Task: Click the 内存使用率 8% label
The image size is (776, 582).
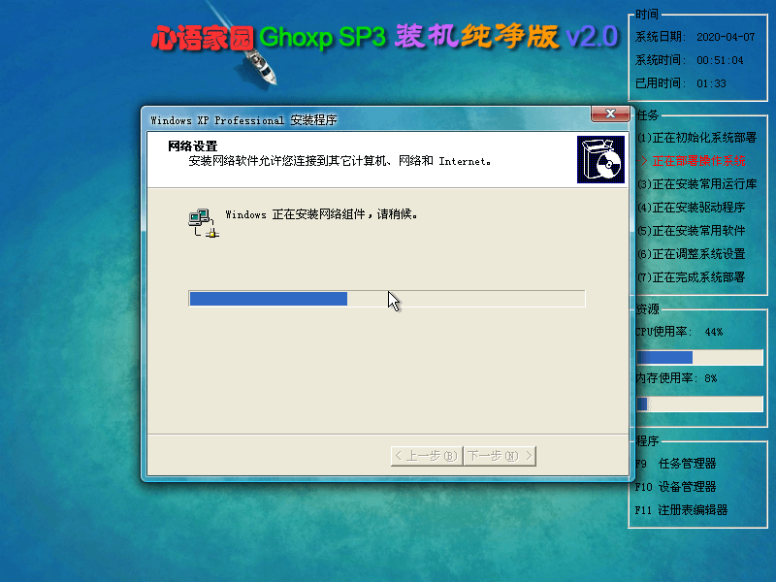Action: click(676, 378)
